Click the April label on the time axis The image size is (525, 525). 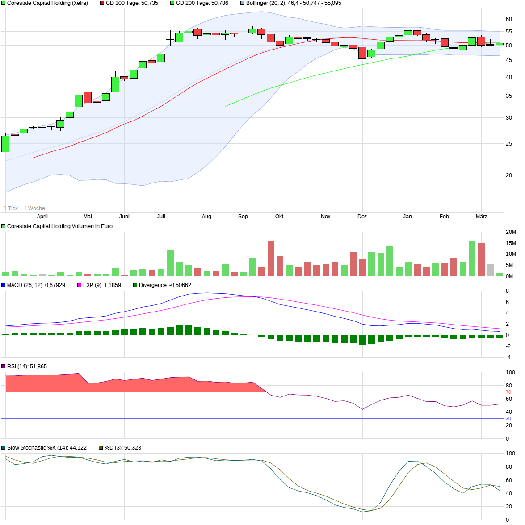(42, 216)
